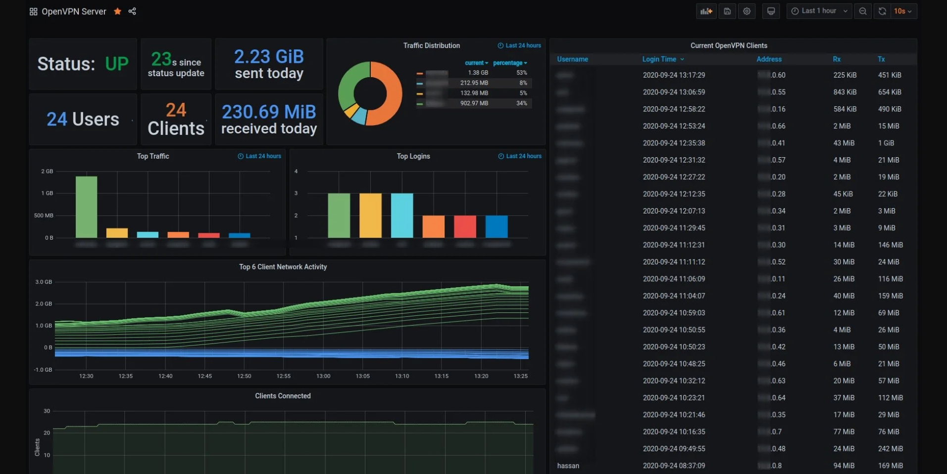Share the dashboard via share icon
Screen dimensions: 947x474
click(132, 11)
